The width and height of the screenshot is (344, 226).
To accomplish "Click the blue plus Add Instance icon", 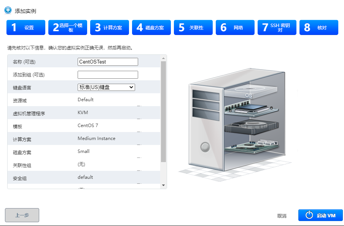I will [8, 10].
